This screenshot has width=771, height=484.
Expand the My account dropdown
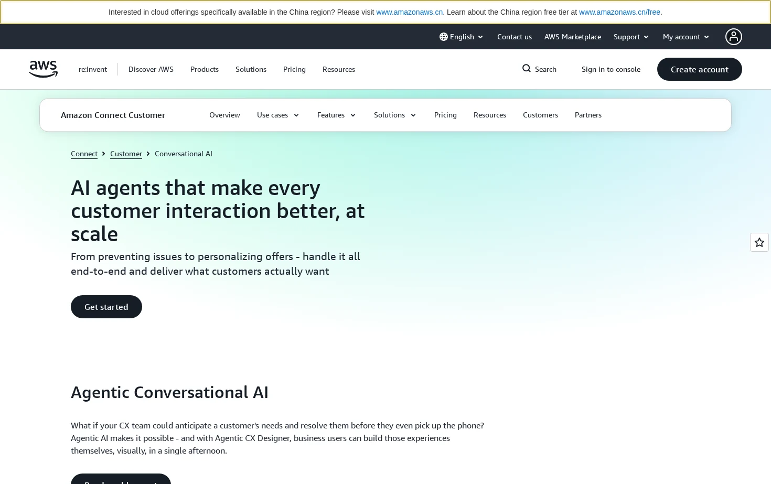(x=686, y=37)
